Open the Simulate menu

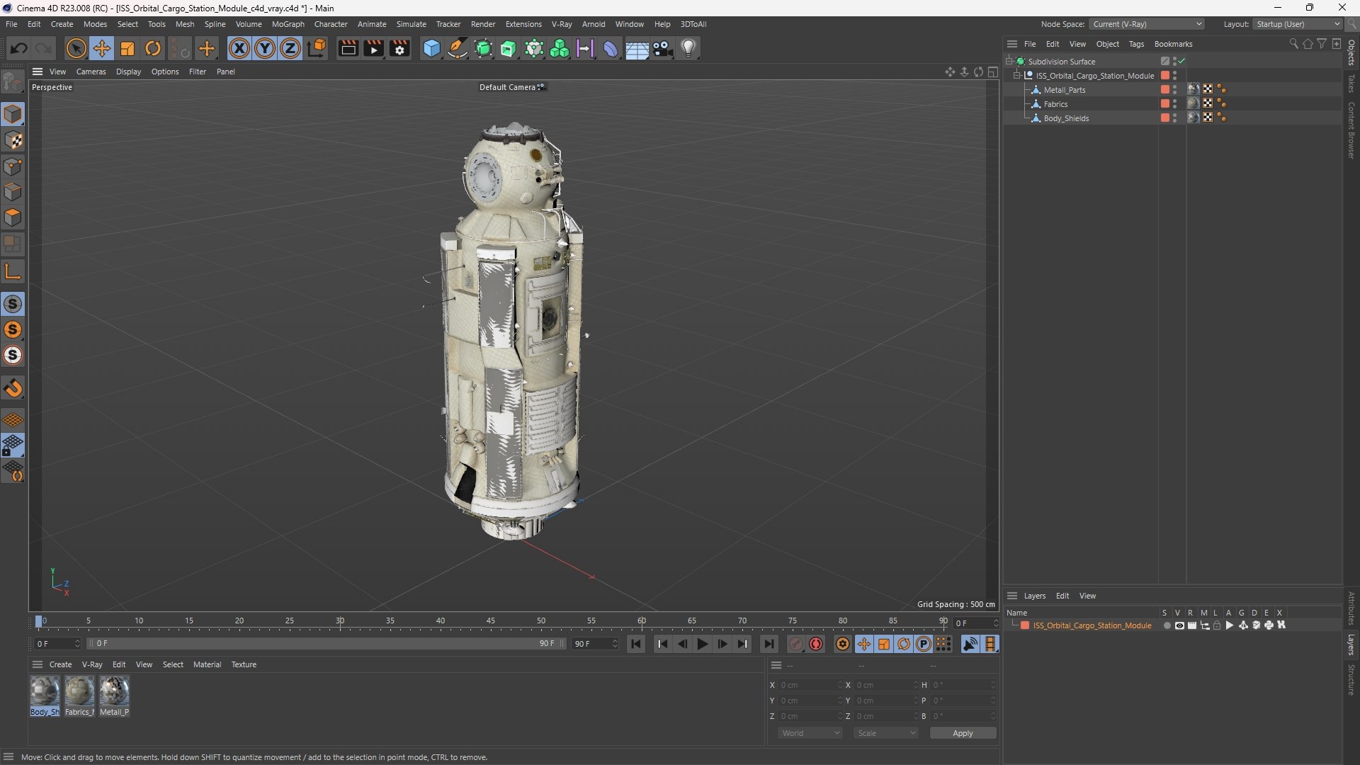(x=411, y=24)
